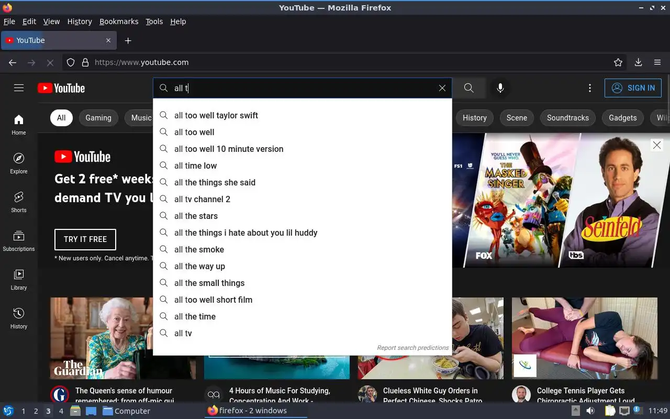
Task: Choose suggestion 'all the time'
Action: 303,316
